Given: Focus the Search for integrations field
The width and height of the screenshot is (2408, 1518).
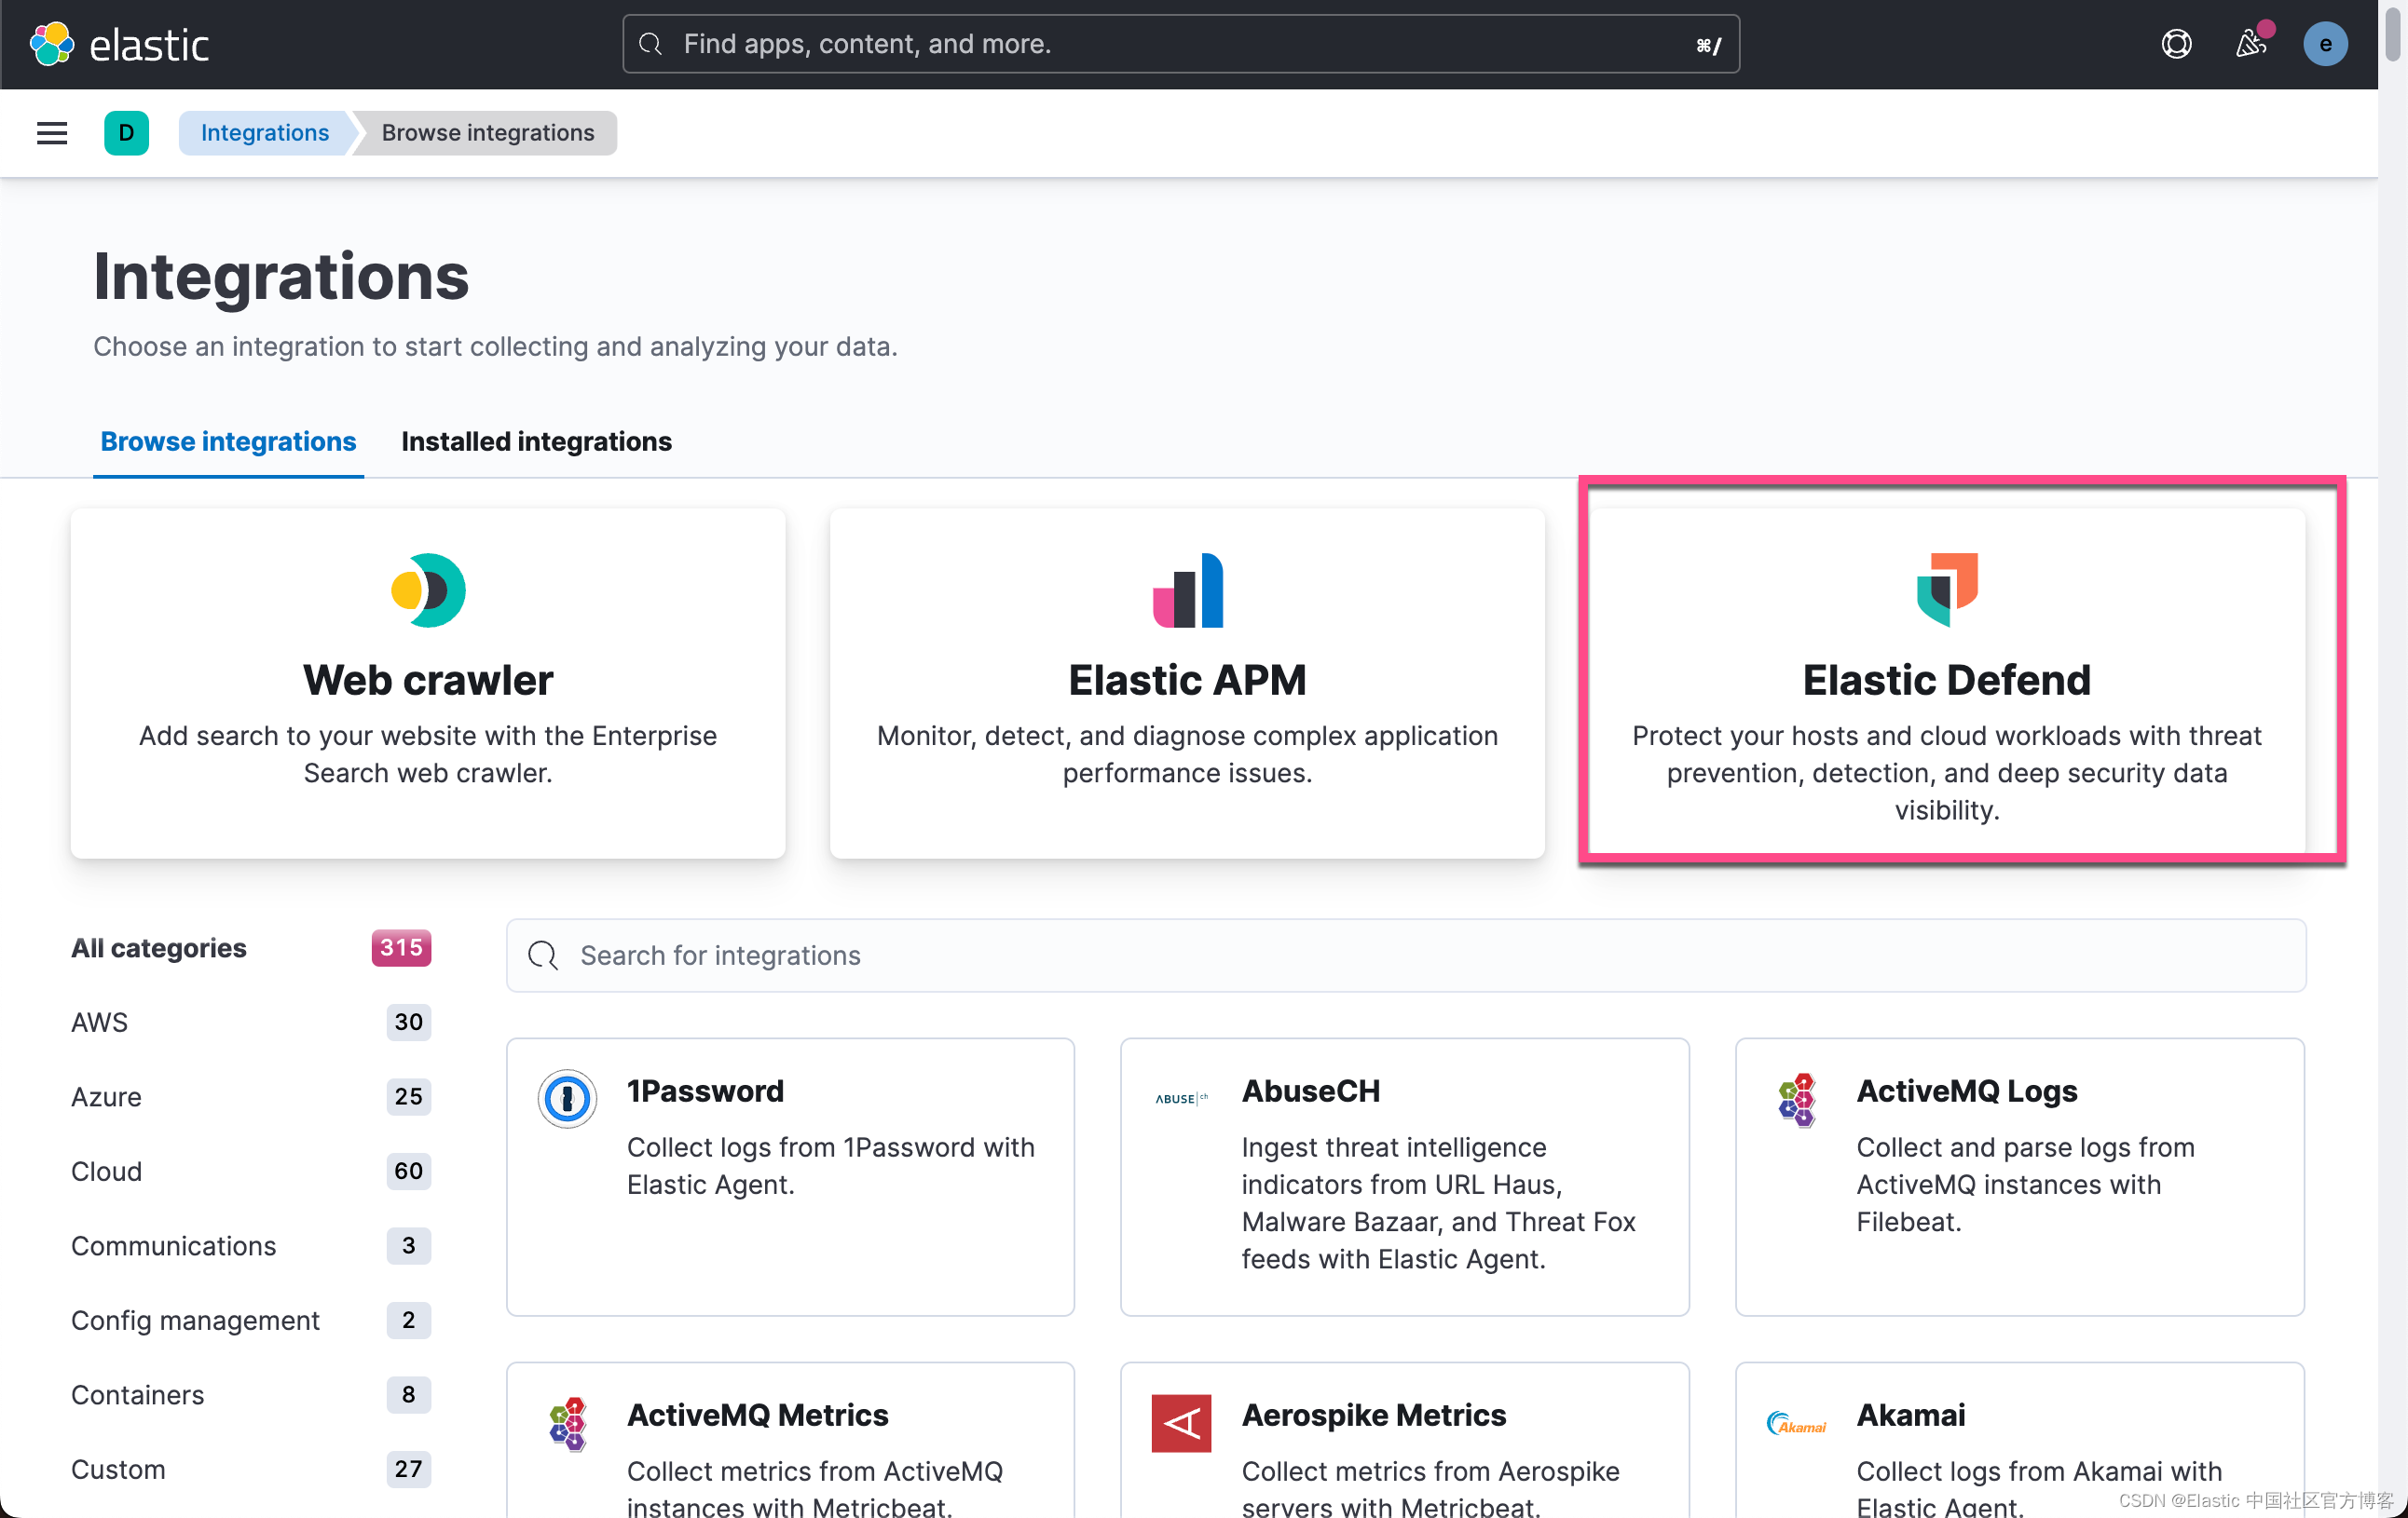Looking at the screenshot, I should 1405,956.
